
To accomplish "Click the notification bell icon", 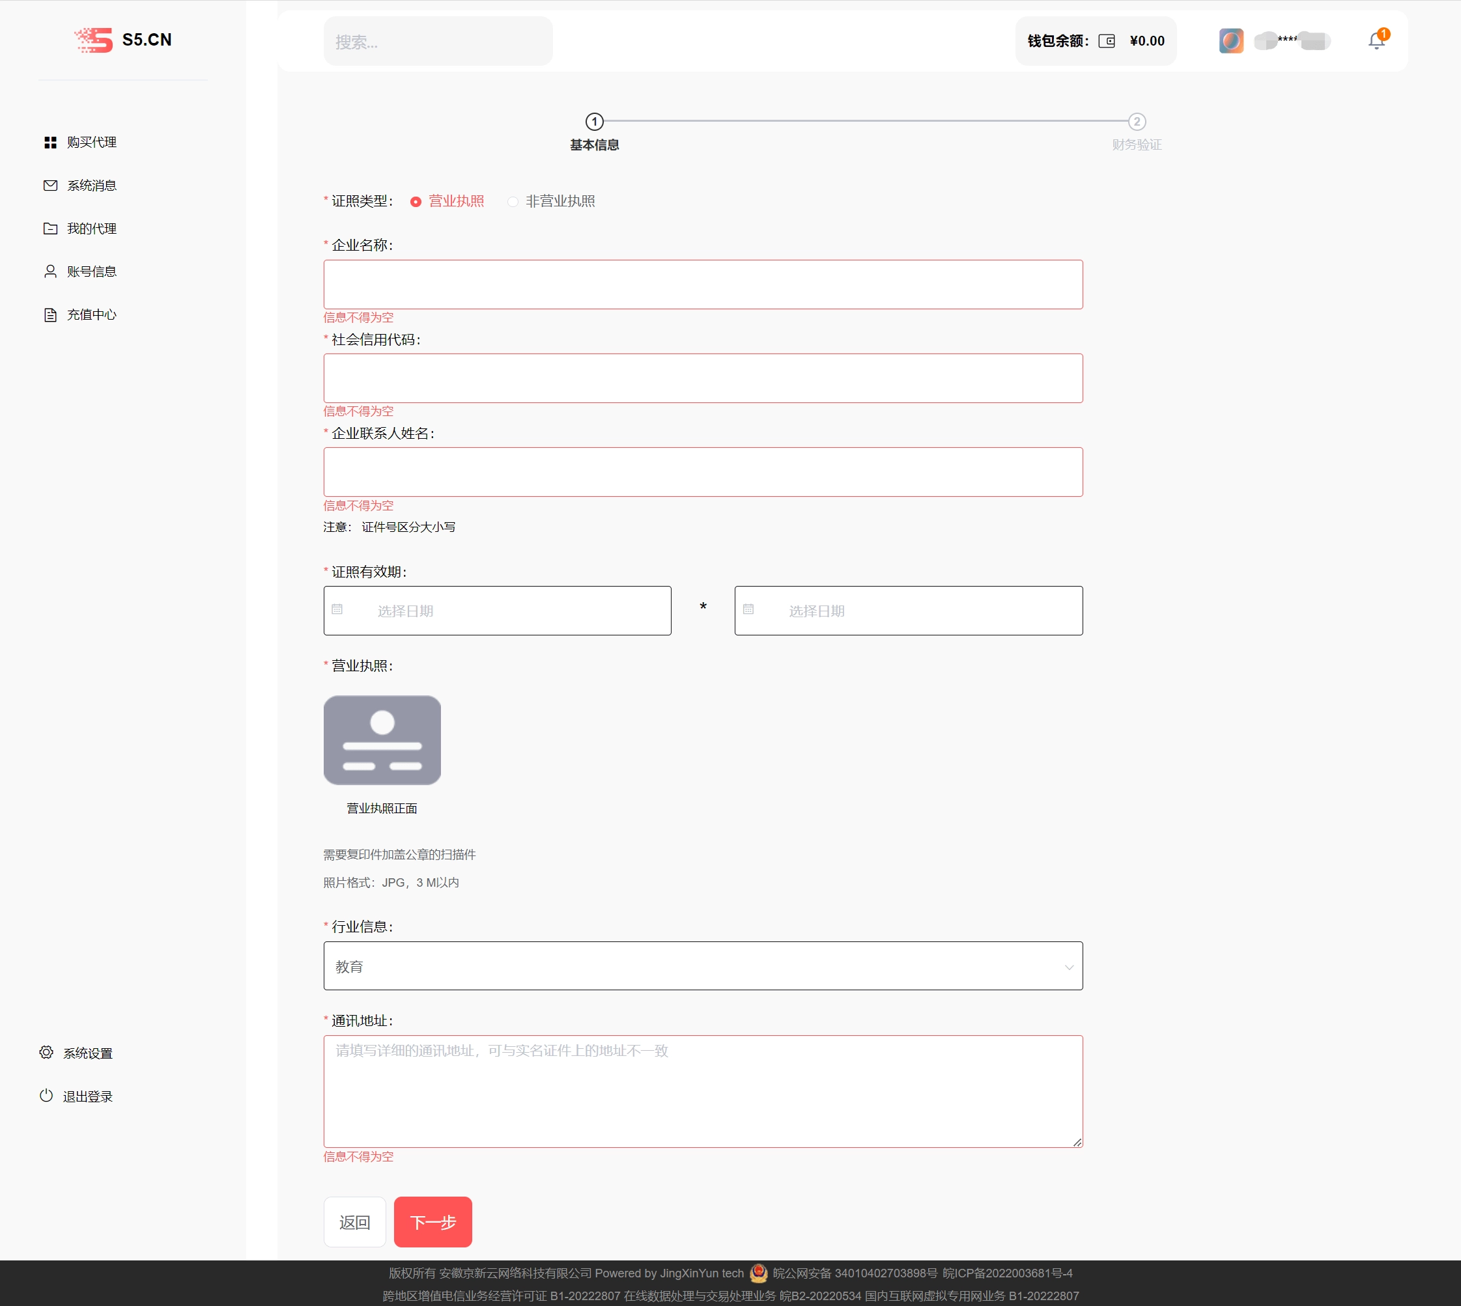I will tap(1376, 41).
